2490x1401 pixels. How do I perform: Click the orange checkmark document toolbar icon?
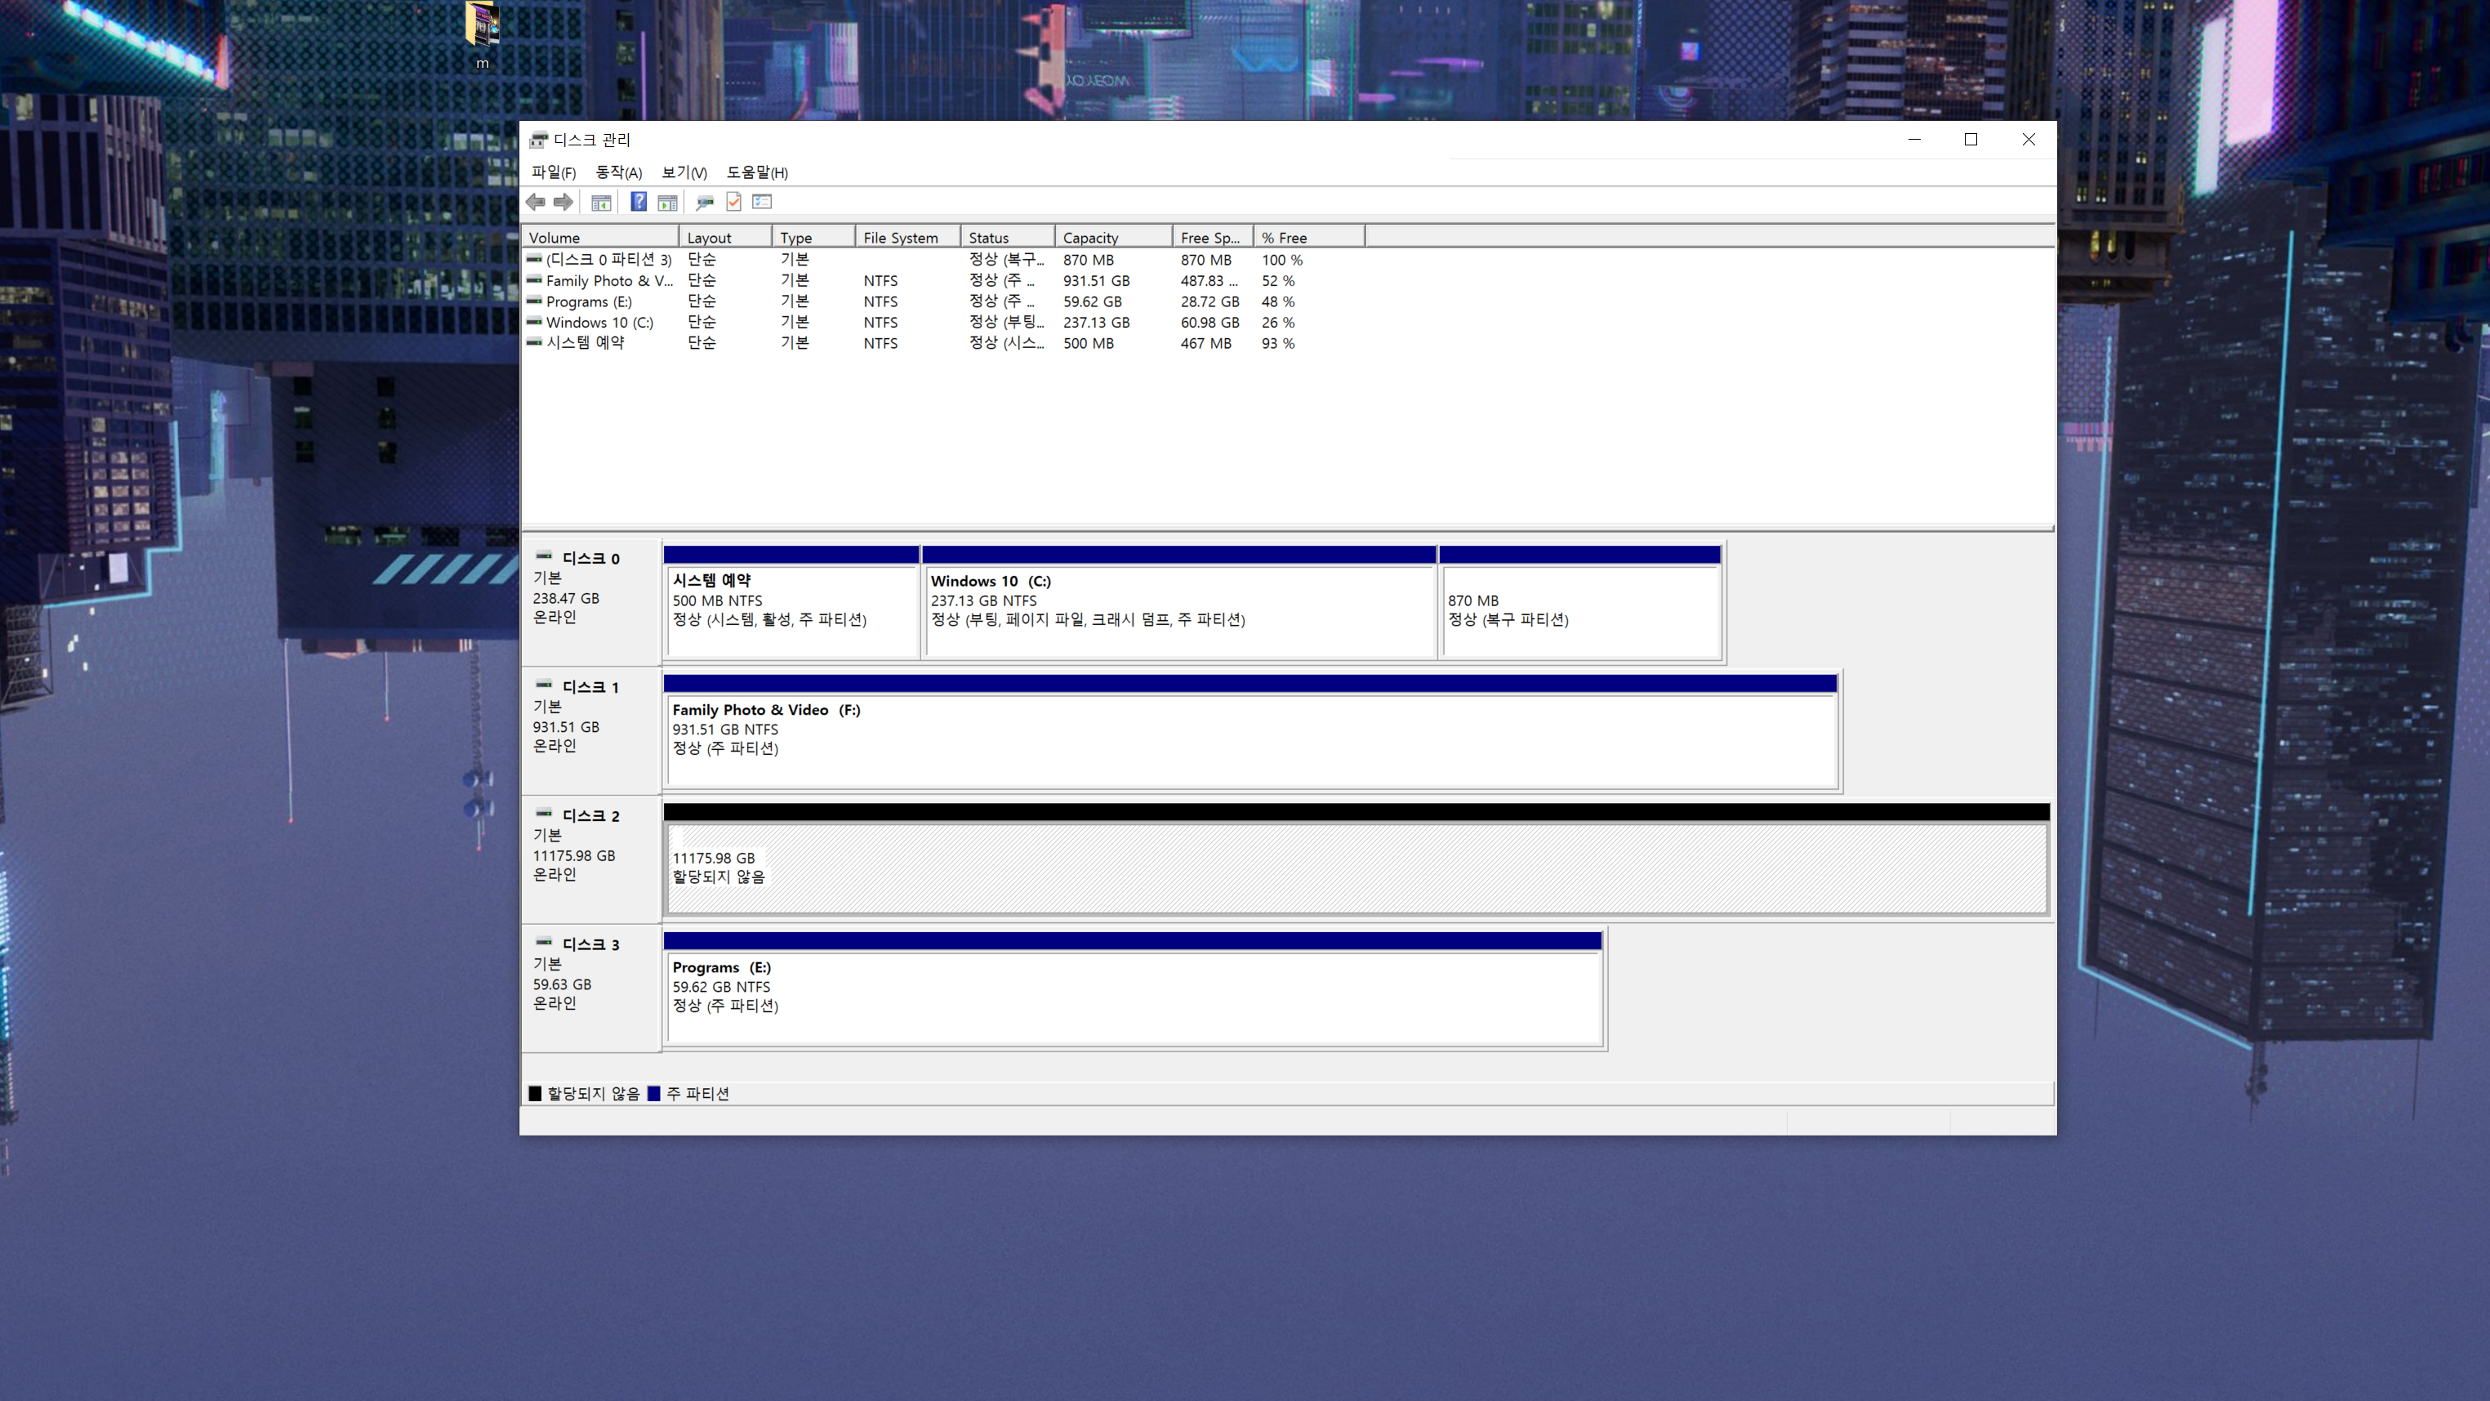point(733,201)
